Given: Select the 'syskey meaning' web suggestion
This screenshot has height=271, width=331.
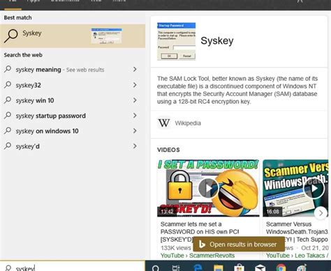Looking at the screenshot, I should pos(73,70).
